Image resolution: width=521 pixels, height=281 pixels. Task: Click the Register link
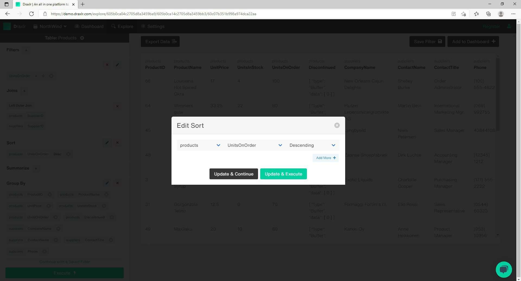tap(491, 26)
